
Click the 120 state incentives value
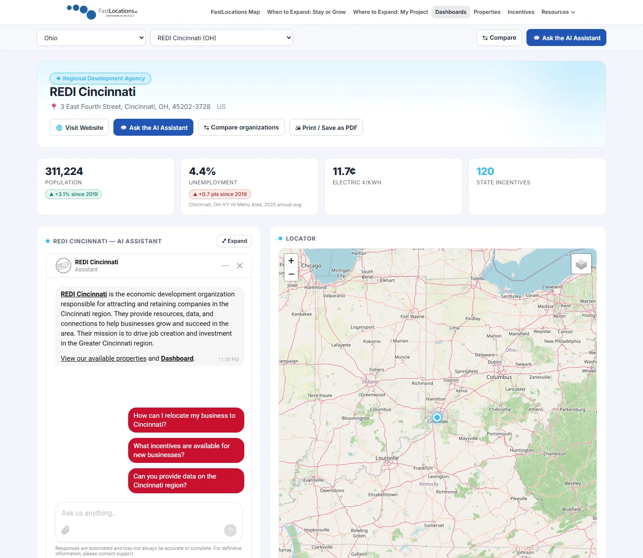[485, 171]
